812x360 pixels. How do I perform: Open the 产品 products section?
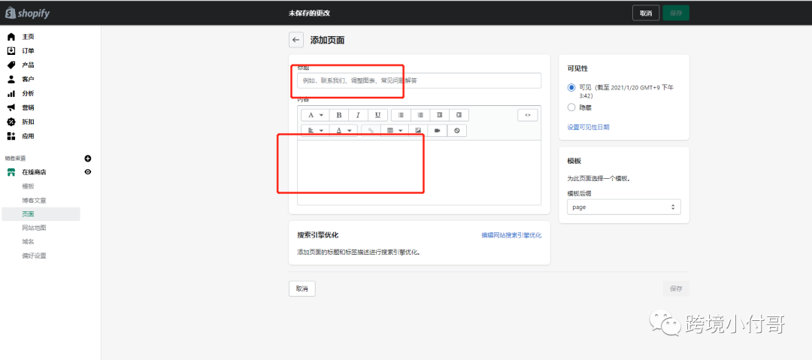pos(28,65)
